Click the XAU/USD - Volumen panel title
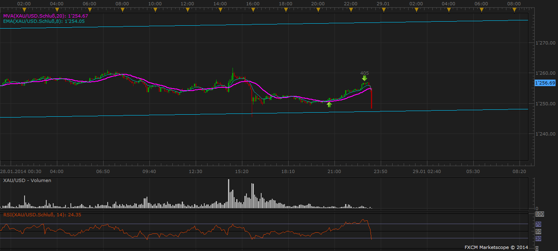558x251 pixels. tap(27, 180)
